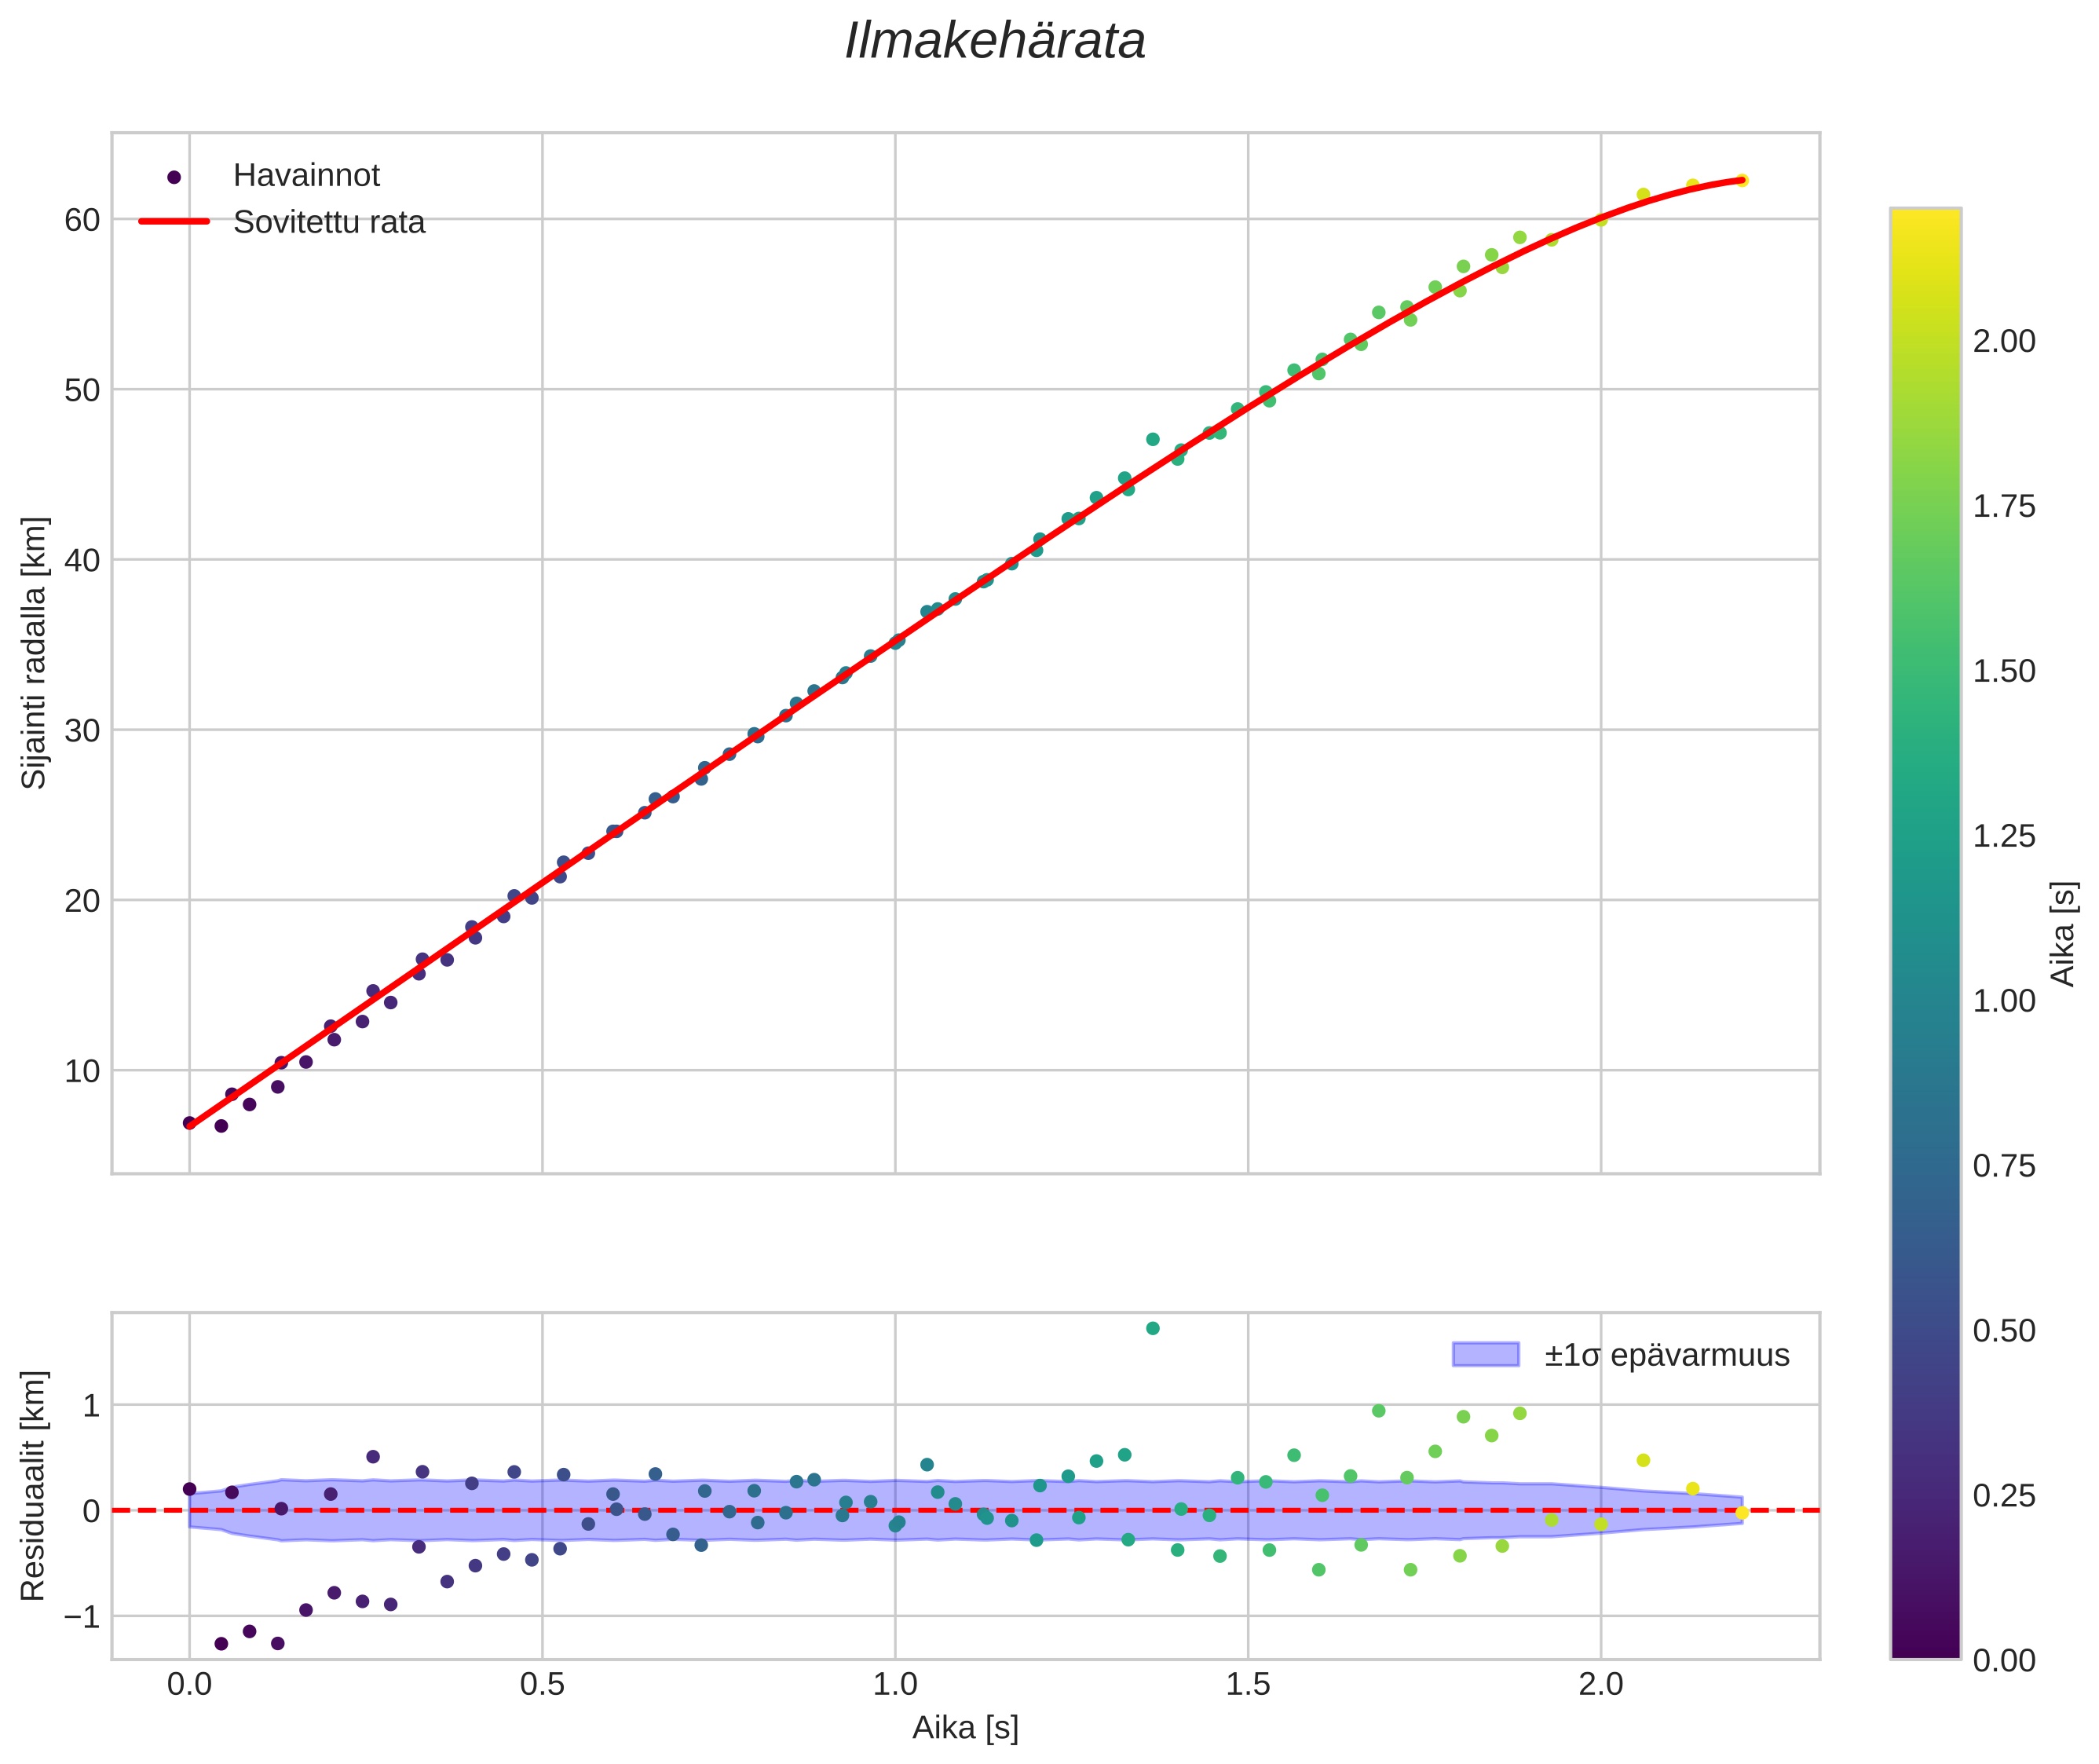Screen dimensions: 2099x1764
Task: Click the 2.00 tick label on colorbar
Action: [x=2003, y=341]
